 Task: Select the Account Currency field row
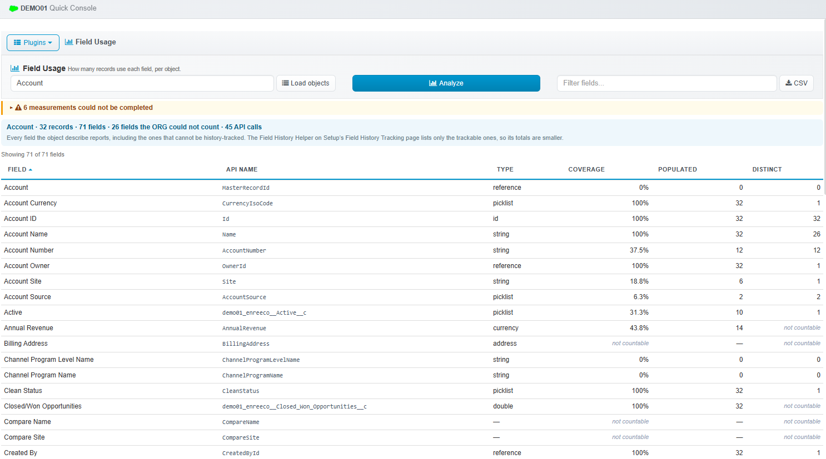coord(412,204)
